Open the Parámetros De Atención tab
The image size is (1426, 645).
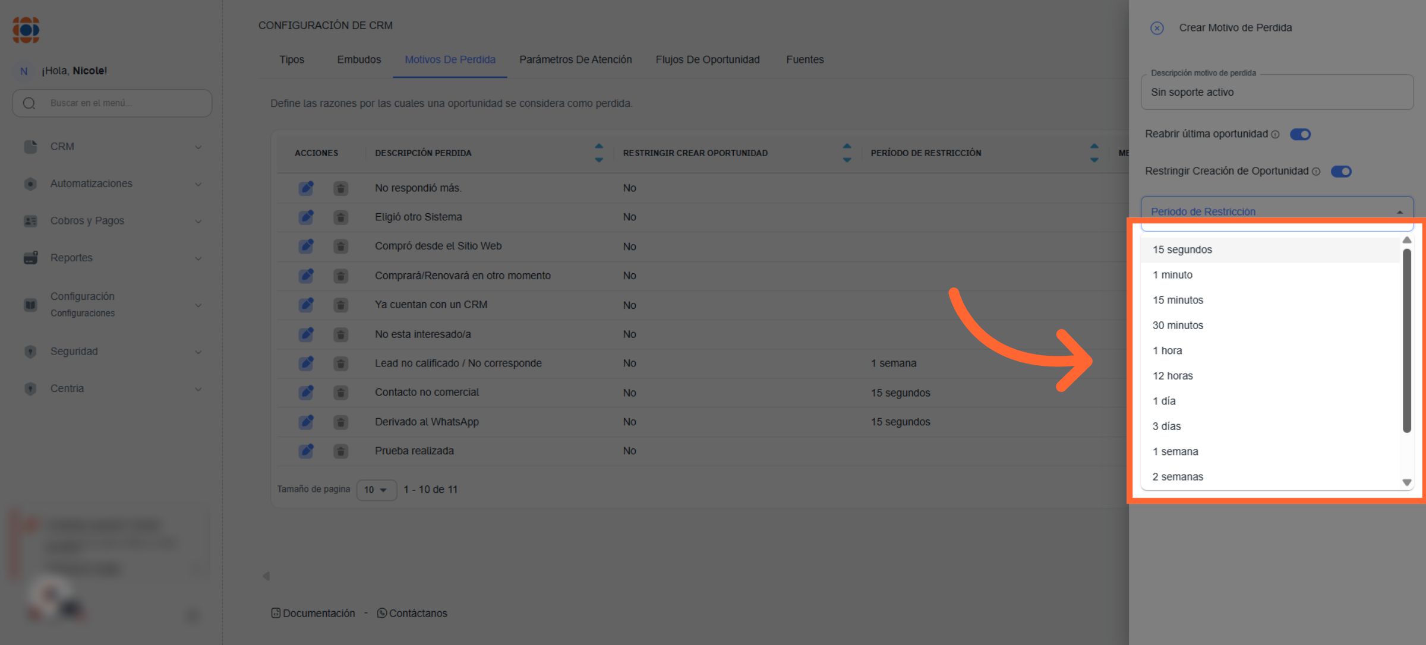click(x=575, y=59)
